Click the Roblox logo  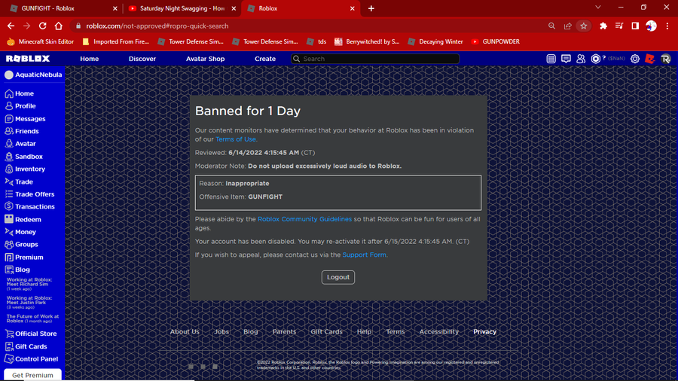coord(28,59)
